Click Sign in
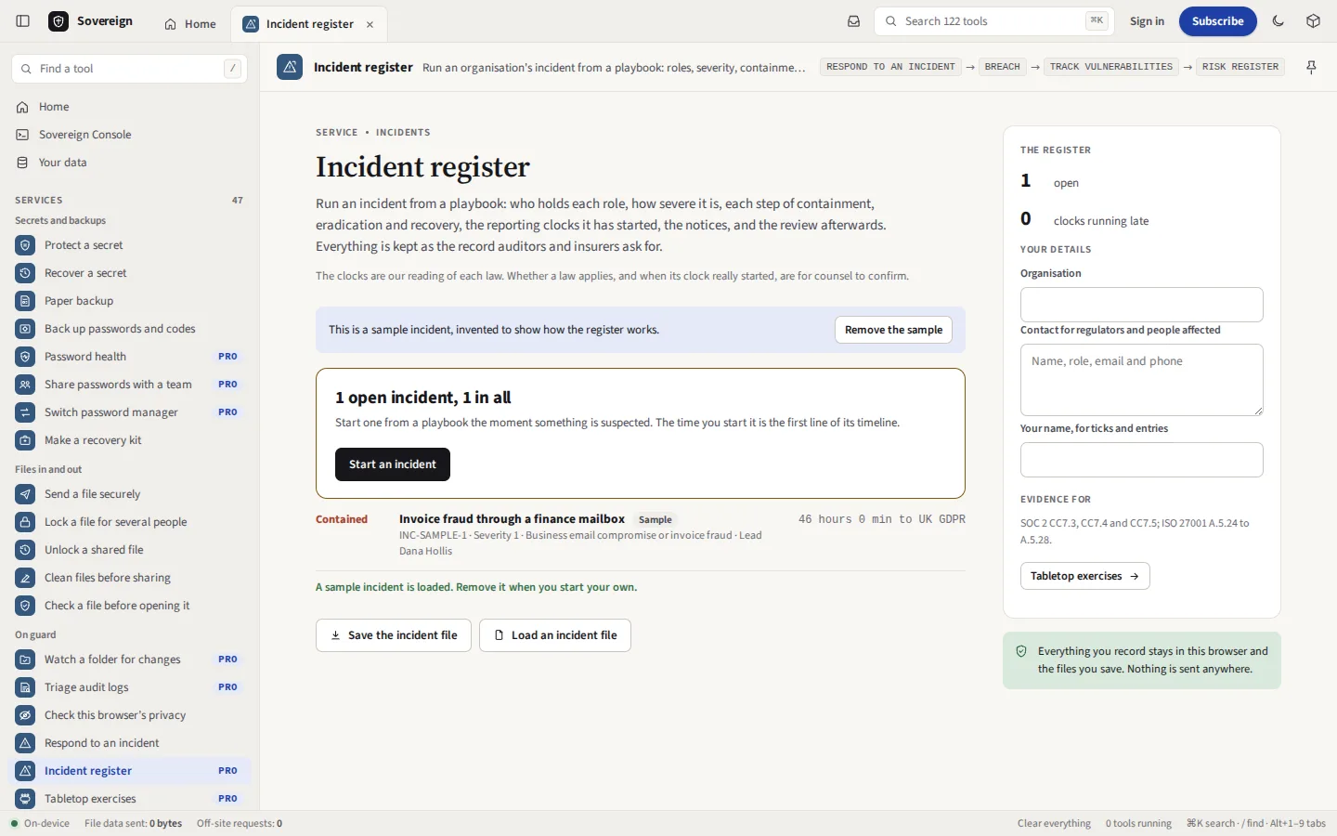This screenshot has width=1337, height=836. pyautogui.click(x=1147, y=21)
